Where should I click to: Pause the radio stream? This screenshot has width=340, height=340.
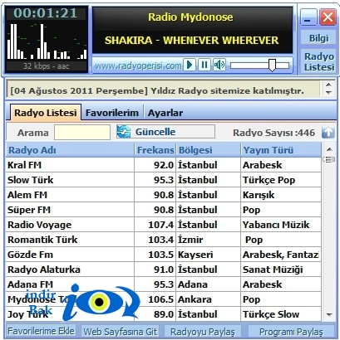[204, 66]
